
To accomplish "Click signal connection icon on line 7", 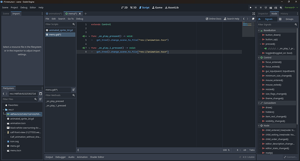I will [x=83, y=48].
